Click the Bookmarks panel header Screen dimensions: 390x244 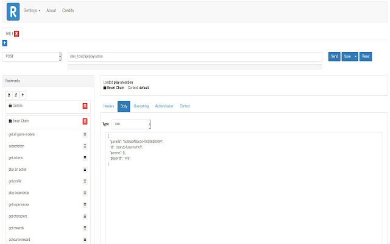48,81
